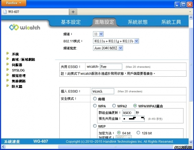
Task: Open the 頻道寬度 Auto 20/40 MHZ dropdown
Action: click(x=108, y=48)
